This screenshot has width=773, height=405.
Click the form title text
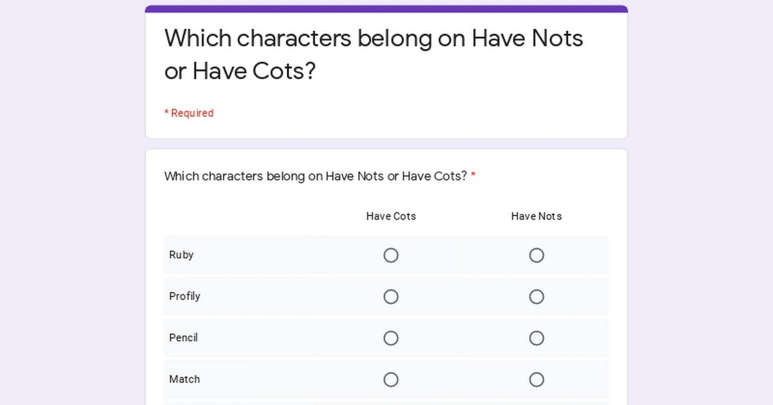pyautogui.click(x=374, y=55)
